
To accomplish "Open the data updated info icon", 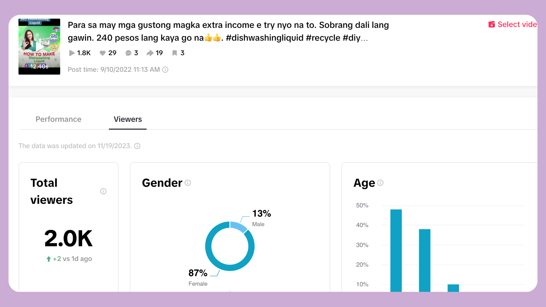I will (137, 146).
